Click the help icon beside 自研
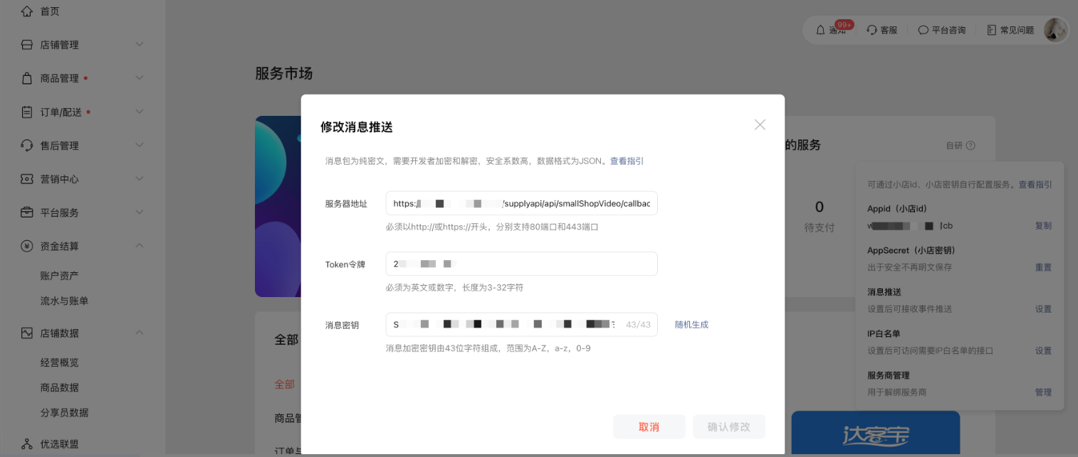 coord(970,146)
